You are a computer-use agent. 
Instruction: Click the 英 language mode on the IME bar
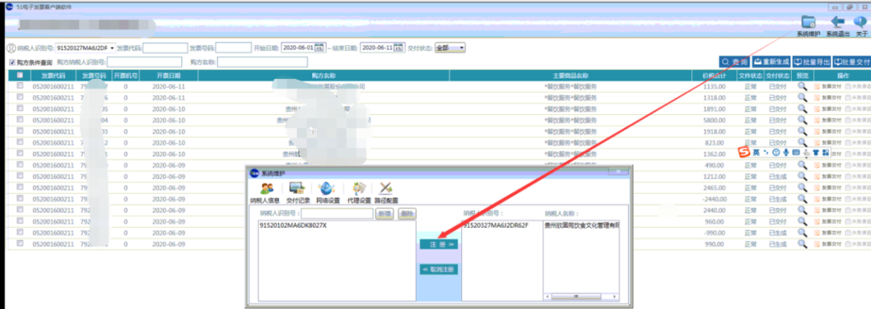pyautogui.click(x=756, y=152)
